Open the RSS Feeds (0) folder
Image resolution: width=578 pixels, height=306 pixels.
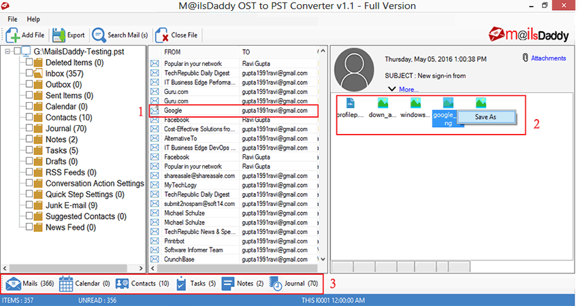coord(71,172)
